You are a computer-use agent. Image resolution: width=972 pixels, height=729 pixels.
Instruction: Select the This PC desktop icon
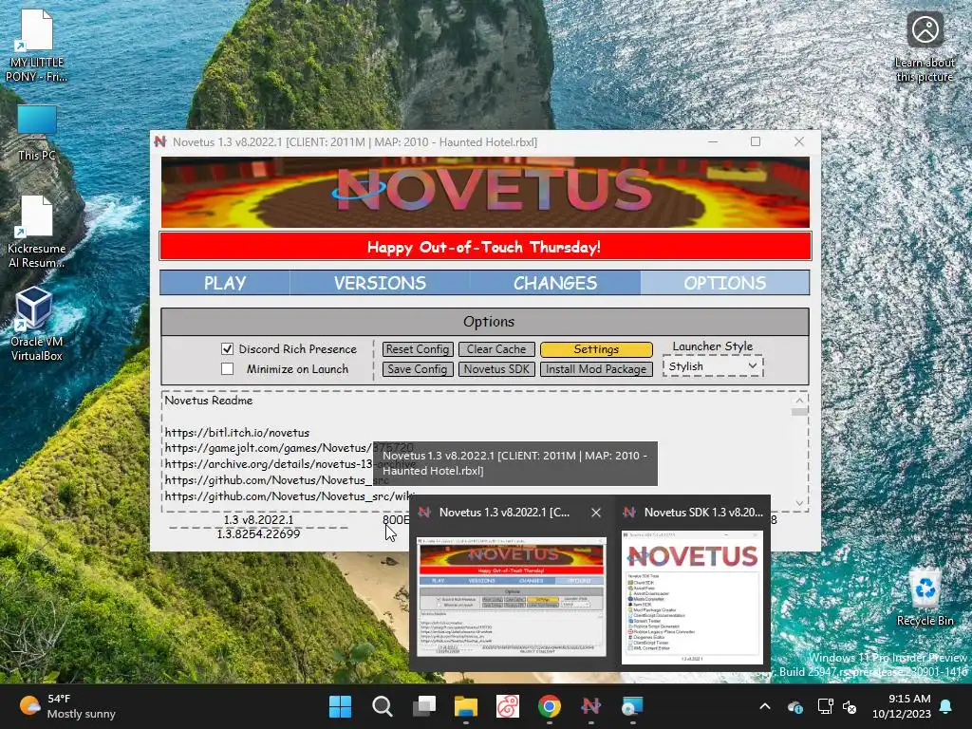tap(37, 133)
